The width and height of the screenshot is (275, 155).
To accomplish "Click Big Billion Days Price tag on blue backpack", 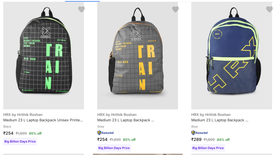I will [208, 148].
